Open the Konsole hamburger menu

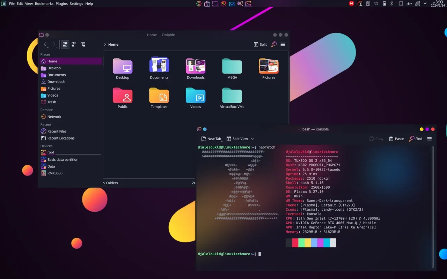pos(430,139)
